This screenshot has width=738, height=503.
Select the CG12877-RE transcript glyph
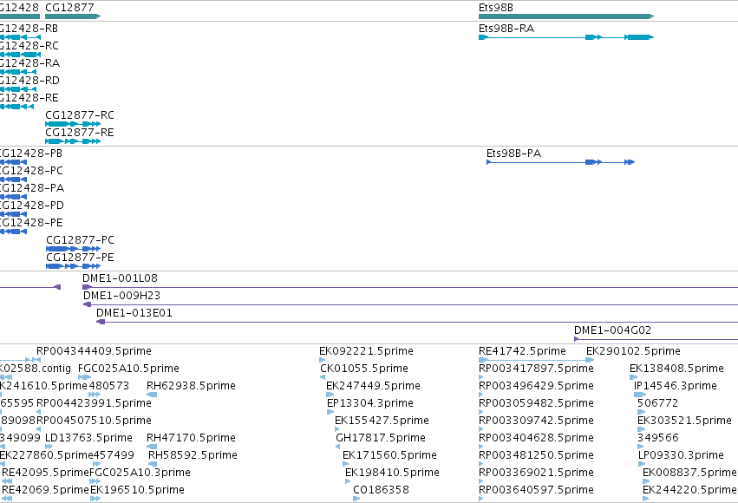tap(73, 141)
